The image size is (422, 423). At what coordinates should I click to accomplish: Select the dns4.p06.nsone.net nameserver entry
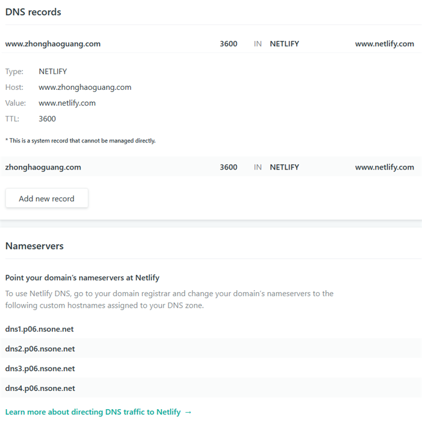pyautogui.click(x=40, y=389)
